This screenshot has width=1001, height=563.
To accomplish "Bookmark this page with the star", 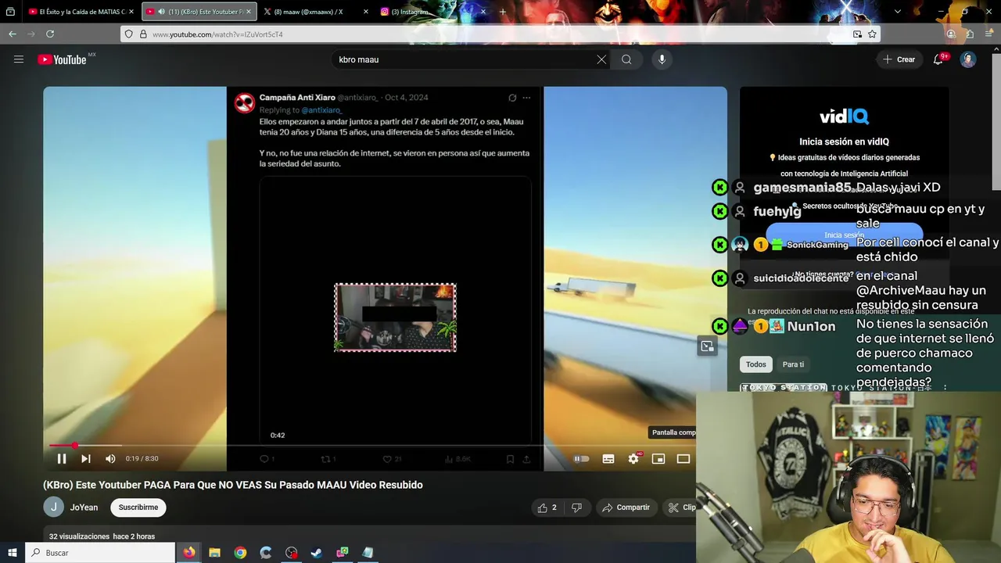I will click(x=872, y=34).
